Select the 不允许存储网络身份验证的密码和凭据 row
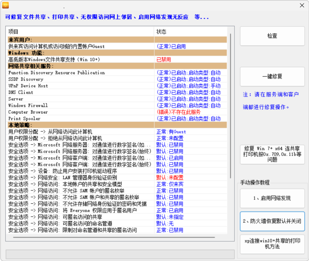The height and width of the screenshot is (261, 309). [118, 204]
